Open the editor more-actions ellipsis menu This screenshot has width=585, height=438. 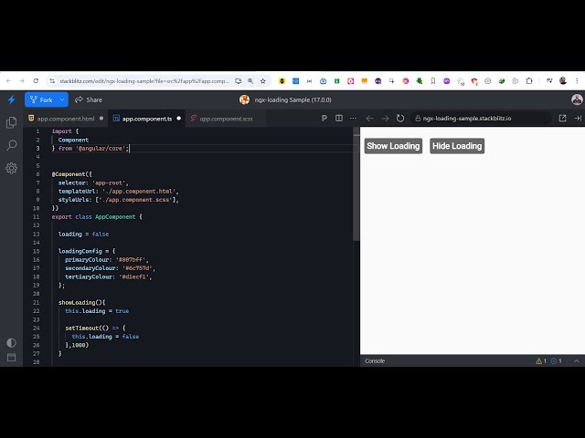(354, 119)
